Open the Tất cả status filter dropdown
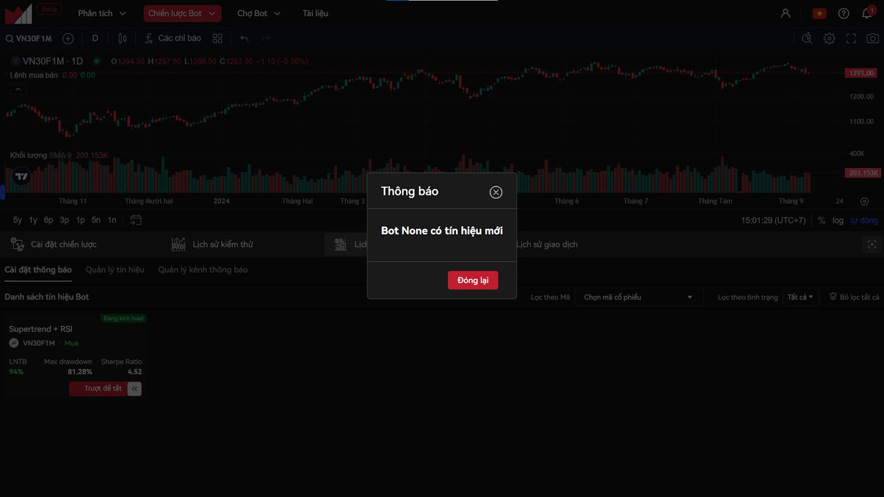The image size is (884, 497). coord(801,297)
